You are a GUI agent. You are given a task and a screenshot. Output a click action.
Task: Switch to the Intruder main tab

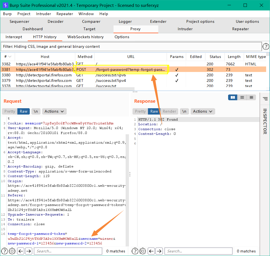185,29
